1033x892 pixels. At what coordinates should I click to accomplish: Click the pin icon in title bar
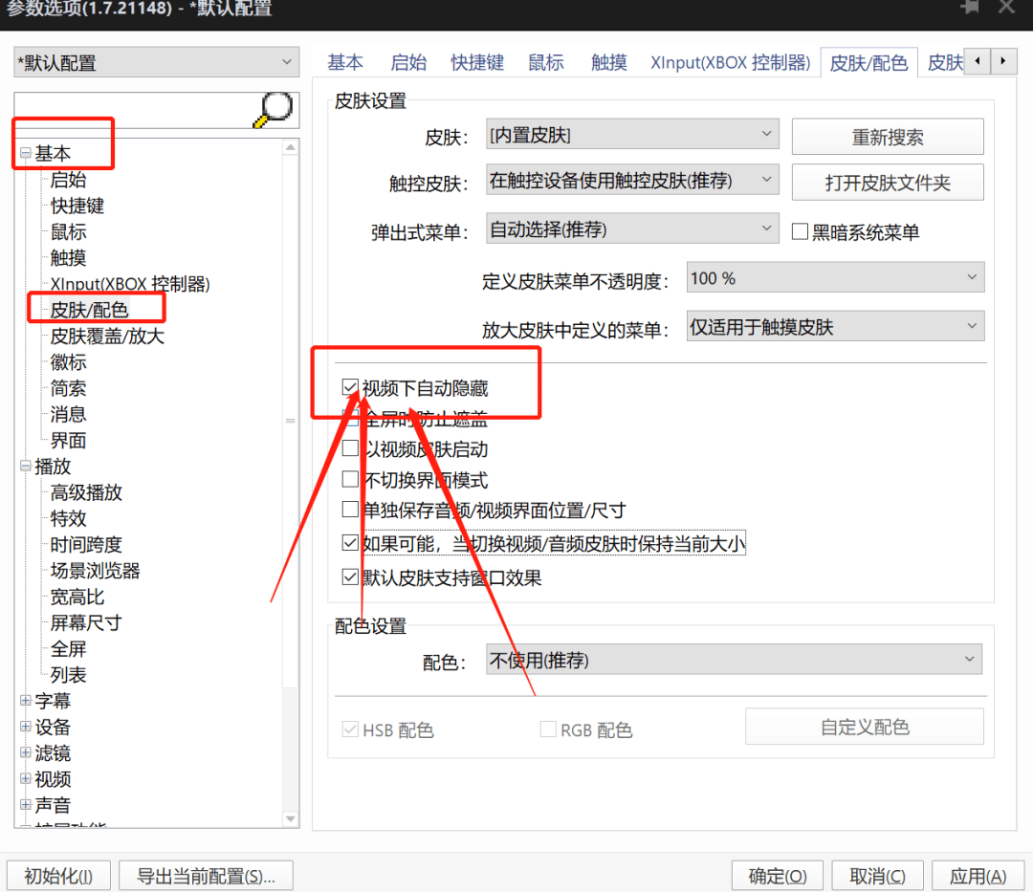coord(970,8)
